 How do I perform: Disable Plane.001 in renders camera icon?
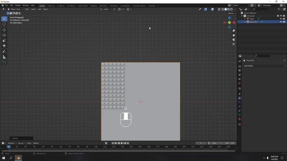[x=284, y=22]
